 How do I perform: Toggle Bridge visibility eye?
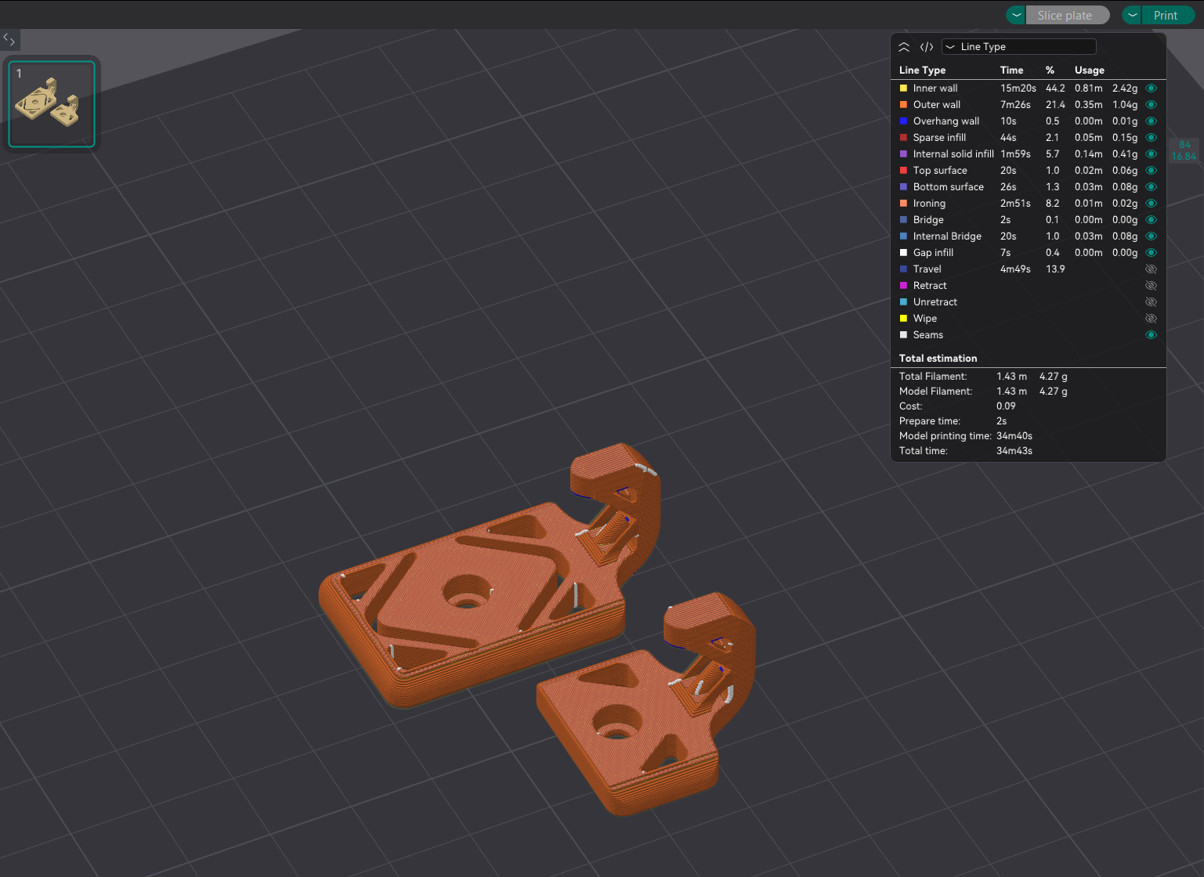pyautogui.click(x=1152, y=220)
